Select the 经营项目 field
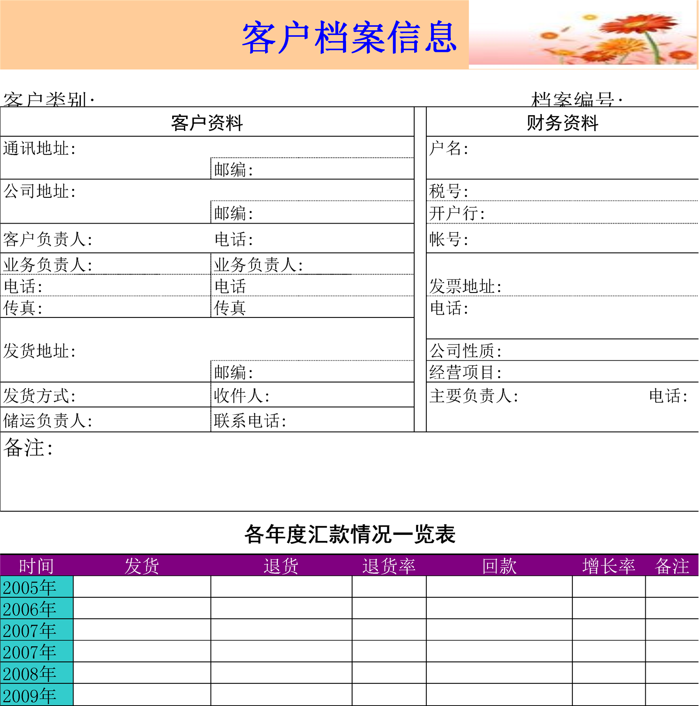 point(466,372)
